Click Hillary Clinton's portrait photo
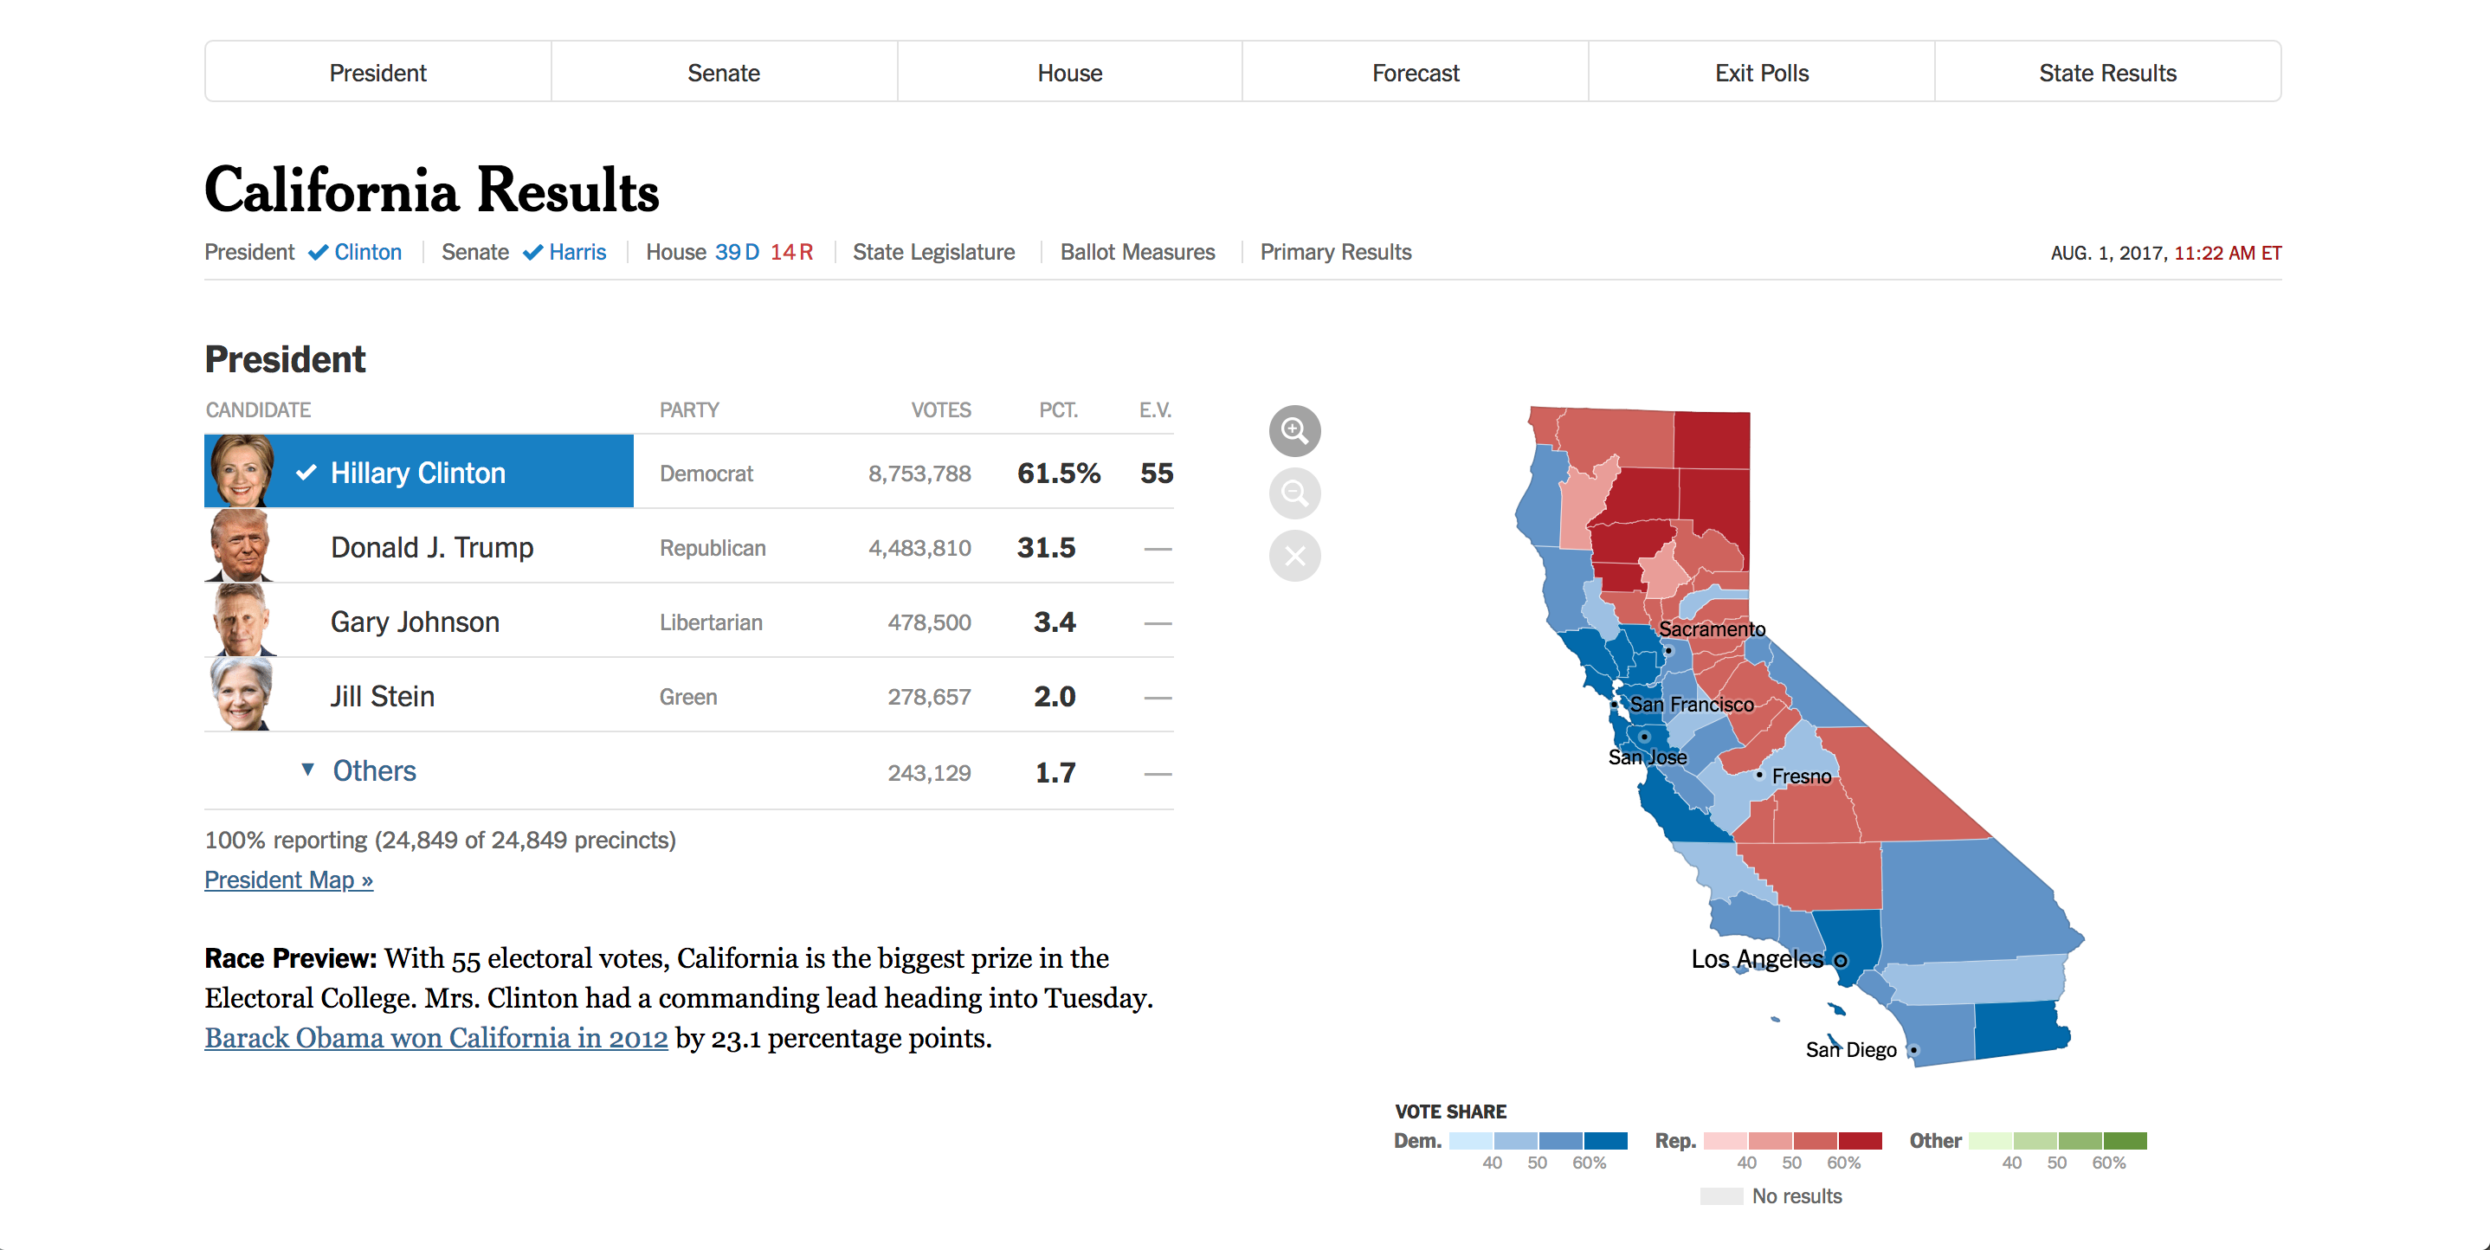This screenshot has width=2490, height=1250. pyautogui.click(x=240, y=471)
